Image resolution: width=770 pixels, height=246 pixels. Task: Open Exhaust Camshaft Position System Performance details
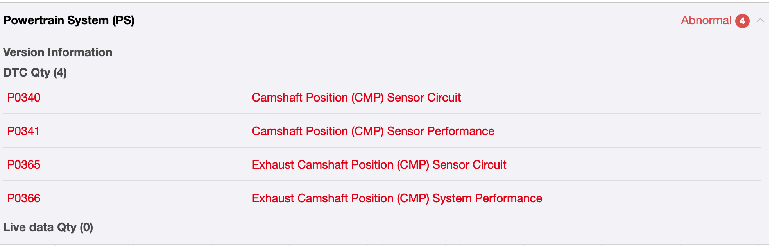tap(397, 198)
